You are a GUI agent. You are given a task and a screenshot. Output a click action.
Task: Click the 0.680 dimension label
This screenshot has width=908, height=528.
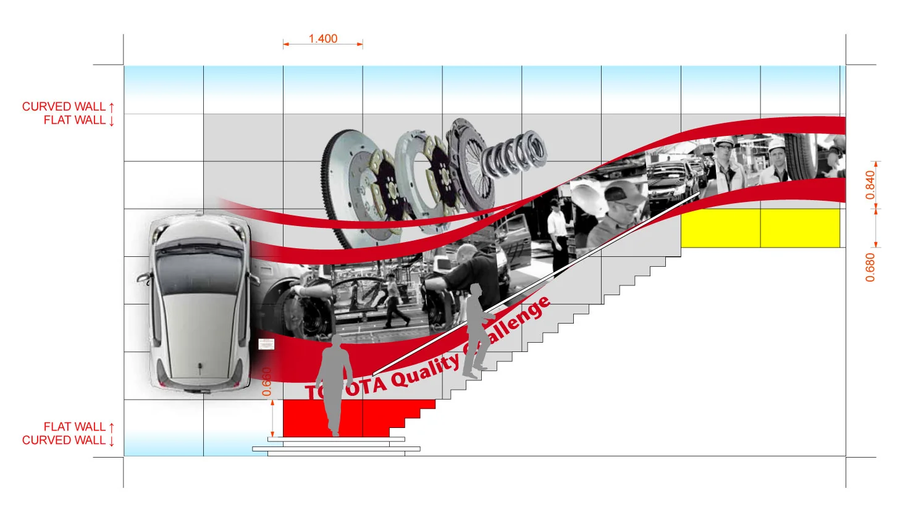870,267
